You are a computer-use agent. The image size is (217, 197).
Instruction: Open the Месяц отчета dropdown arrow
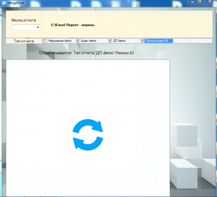pyautogui.click(x=38, y=27)
